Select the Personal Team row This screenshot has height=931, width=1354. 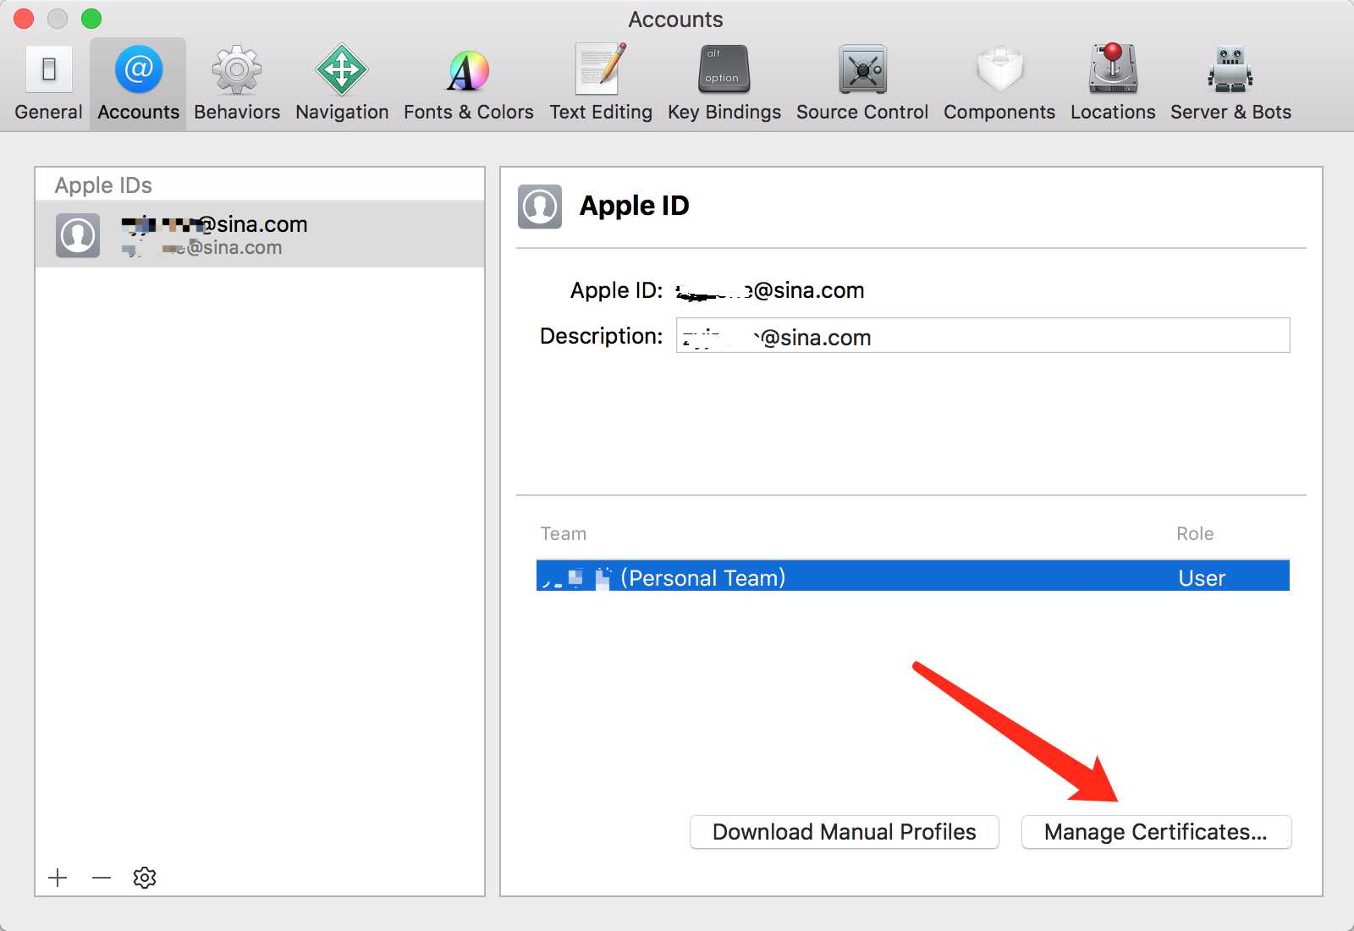coord(912,576)
